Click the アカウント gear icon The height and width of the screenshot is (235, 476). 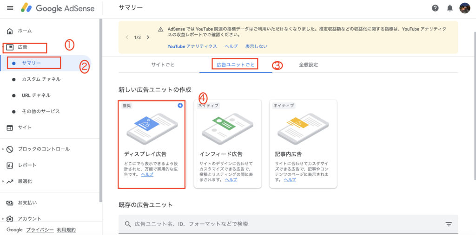pos(10,219)
